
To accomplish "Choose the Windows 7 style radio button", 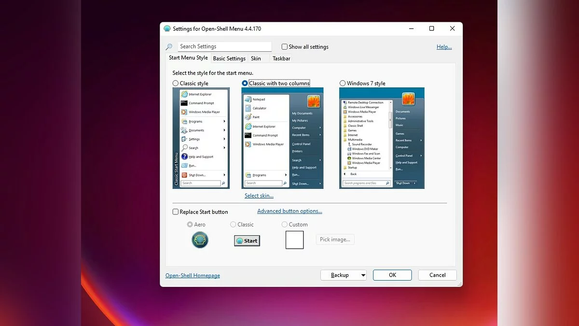I will (x=343, y=83).
